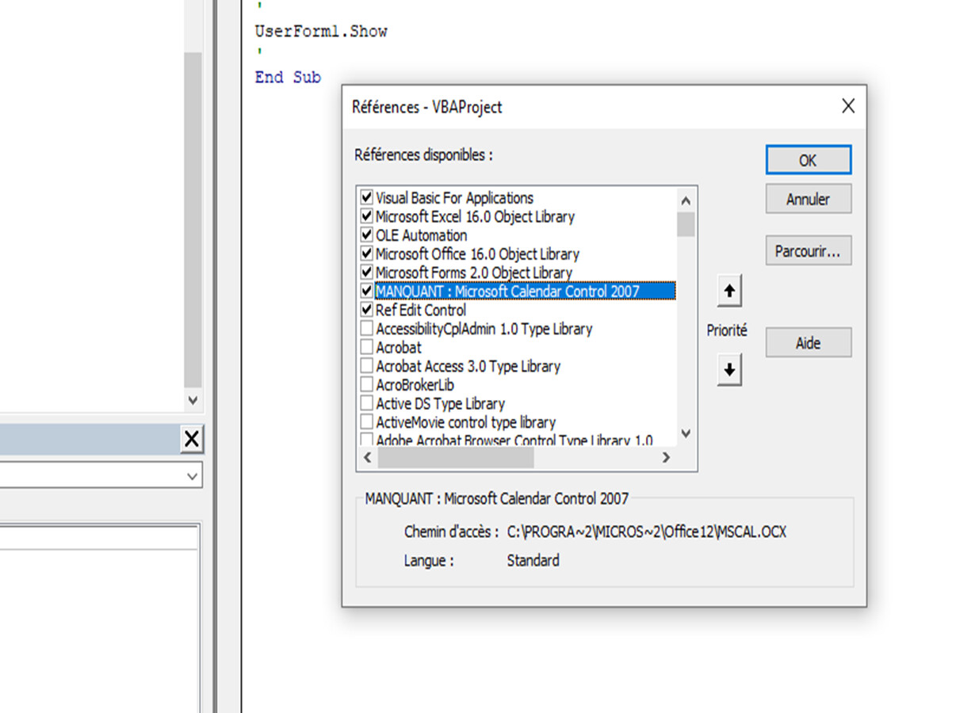Screen dimensions: 975x713
Task: Uncheck Visual Basic For Applications reference
Action: [x=366, y=197]
